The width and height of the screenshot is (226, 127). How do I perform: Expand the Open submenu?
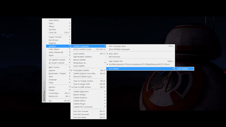pos(58,23)
